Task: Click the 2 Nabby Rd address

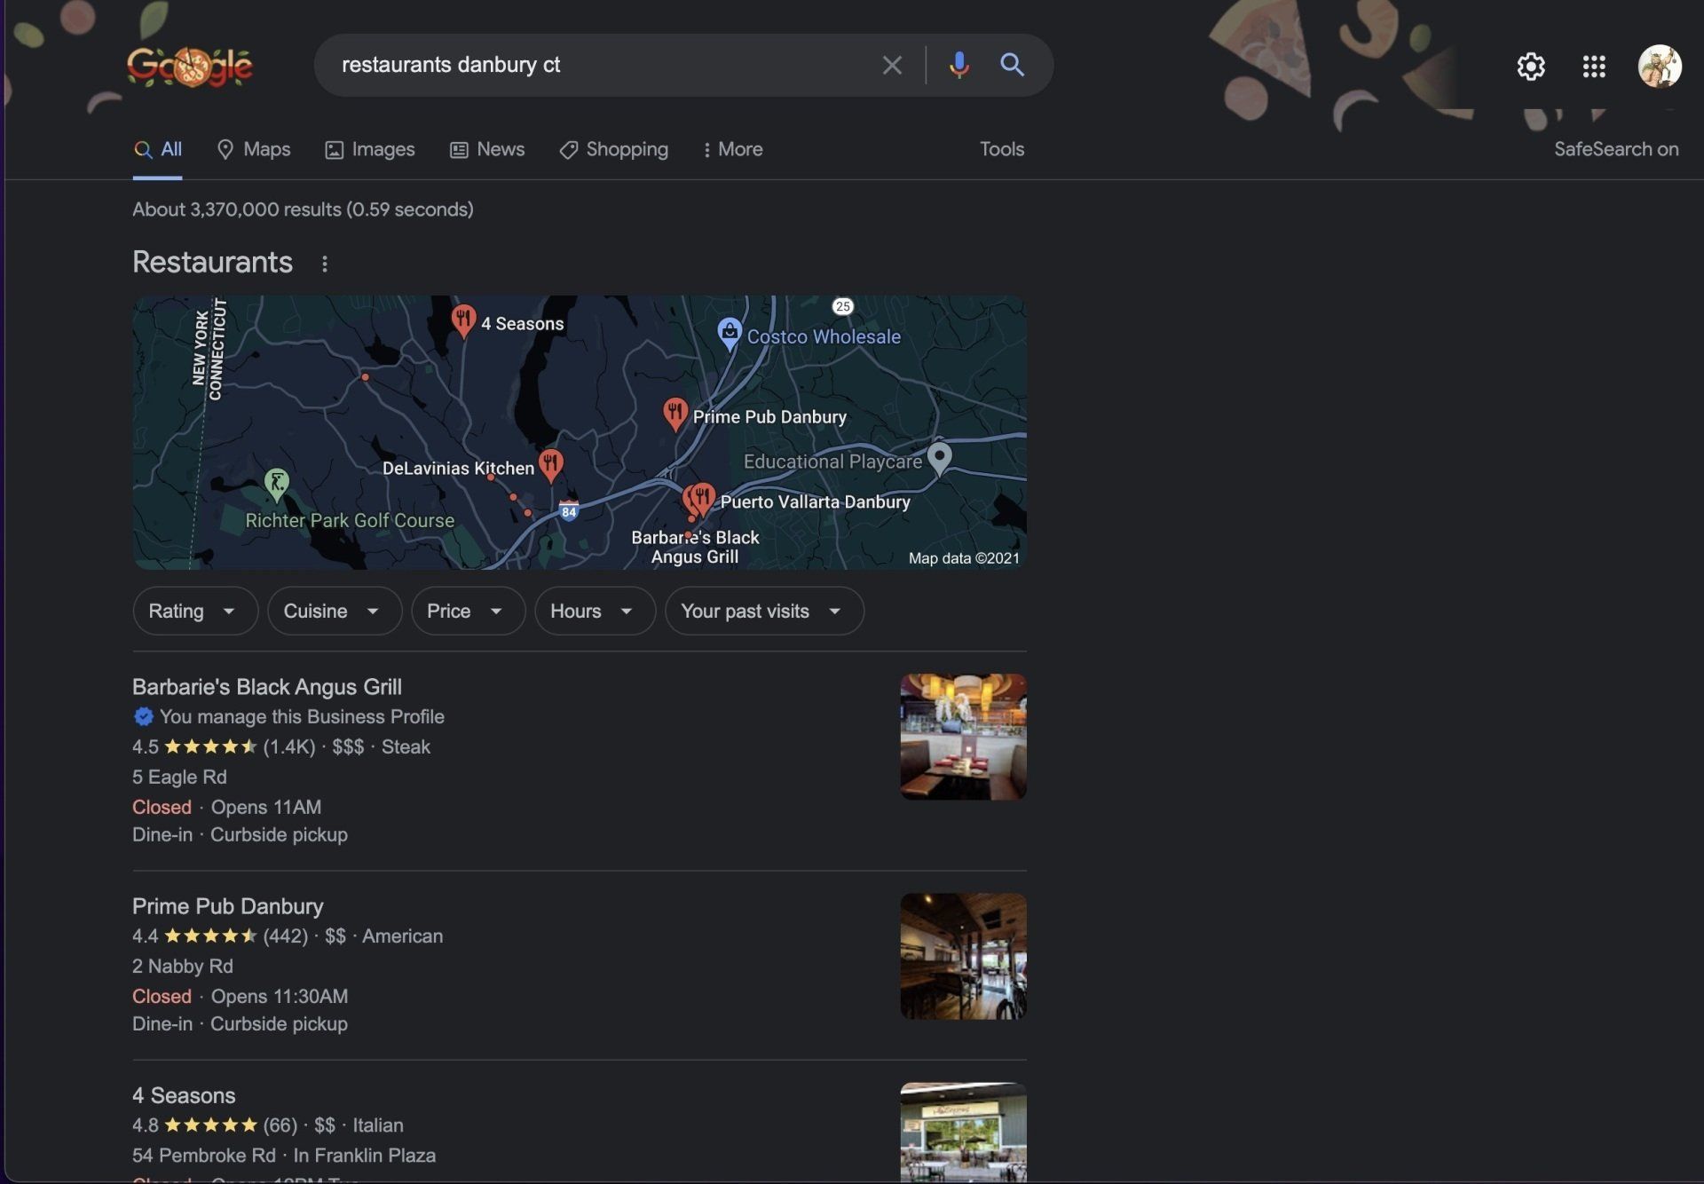Action: coord(183,966)
